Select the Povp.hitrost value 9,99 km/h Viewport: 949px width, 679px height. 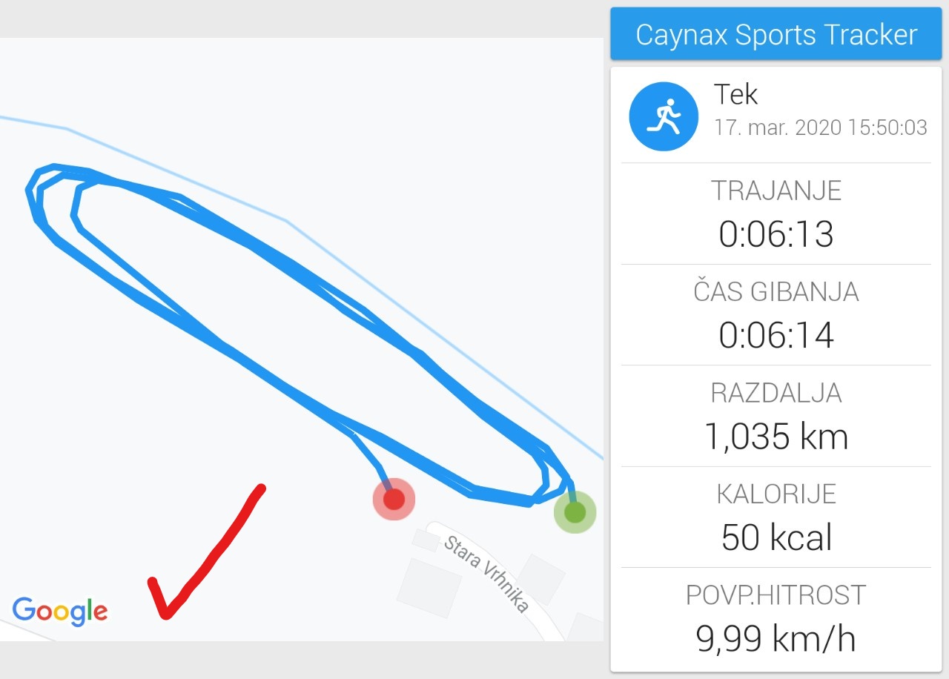776,638
